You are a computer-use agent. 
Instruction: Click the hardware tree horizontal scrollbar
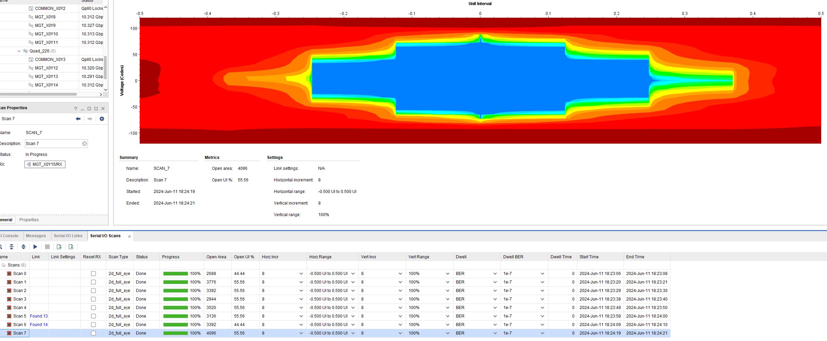[x=38, y=94]
